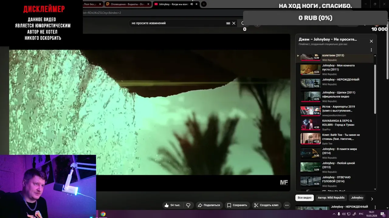Switch the РУС input language
Screen dimensions: 389x218
click(361, 214)
